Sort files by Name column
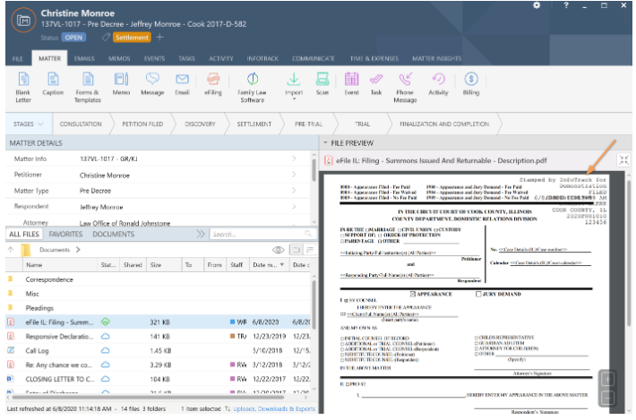Viewport: 636px width, 420px height. point(61,265)
